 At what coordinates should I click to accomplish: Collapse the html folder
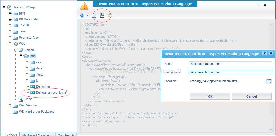coord(21,55)
